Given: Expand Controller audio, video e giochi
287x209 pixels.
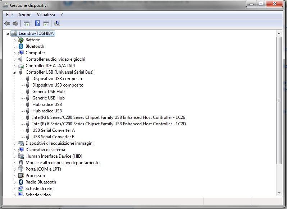Looking at the screenshot, I should click(x=14, y=60).
